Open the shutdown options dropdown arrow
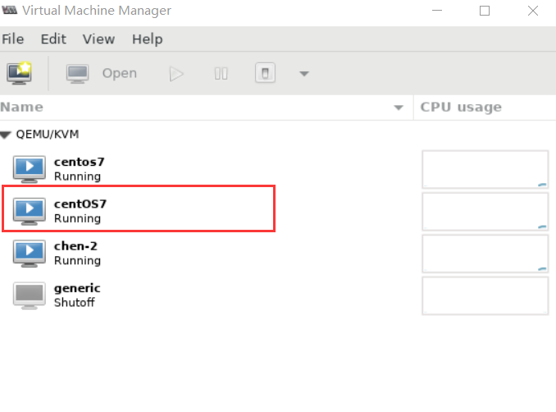 (x=304, y=74)
